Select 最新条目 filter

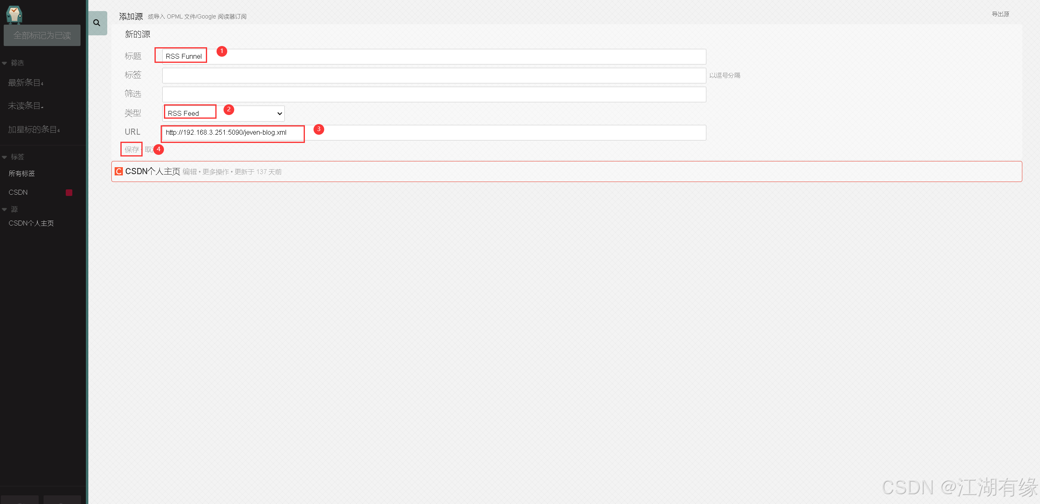click(25, 83)
